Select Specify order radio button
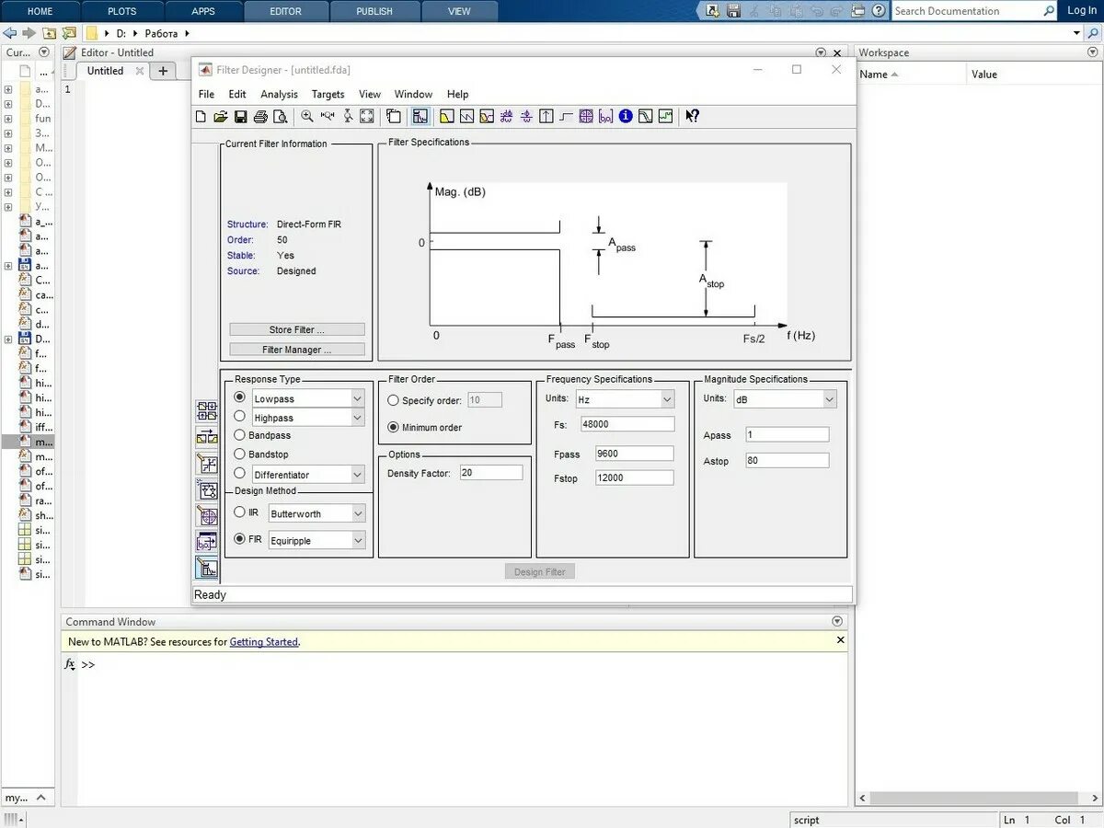 (x=394, y=400)
